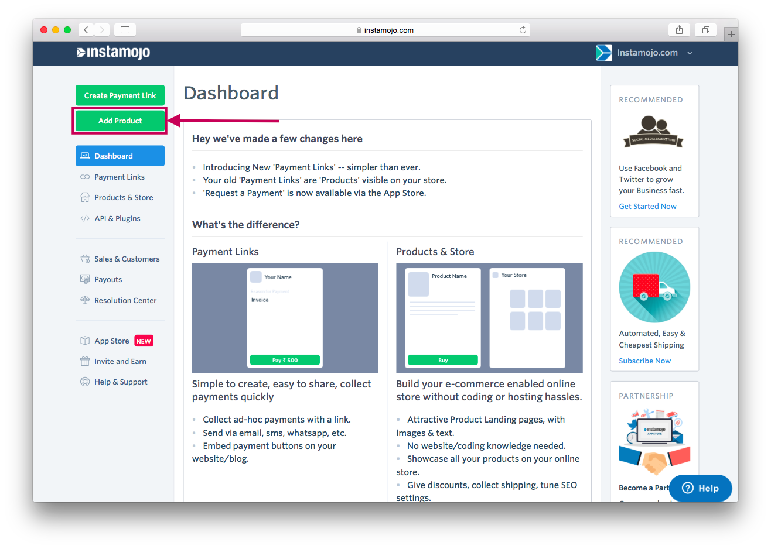Image resolution: width=771 pixels, height=549 pixels.
Task: Select the Dashboard sidebar item
Action: [120, 156]
